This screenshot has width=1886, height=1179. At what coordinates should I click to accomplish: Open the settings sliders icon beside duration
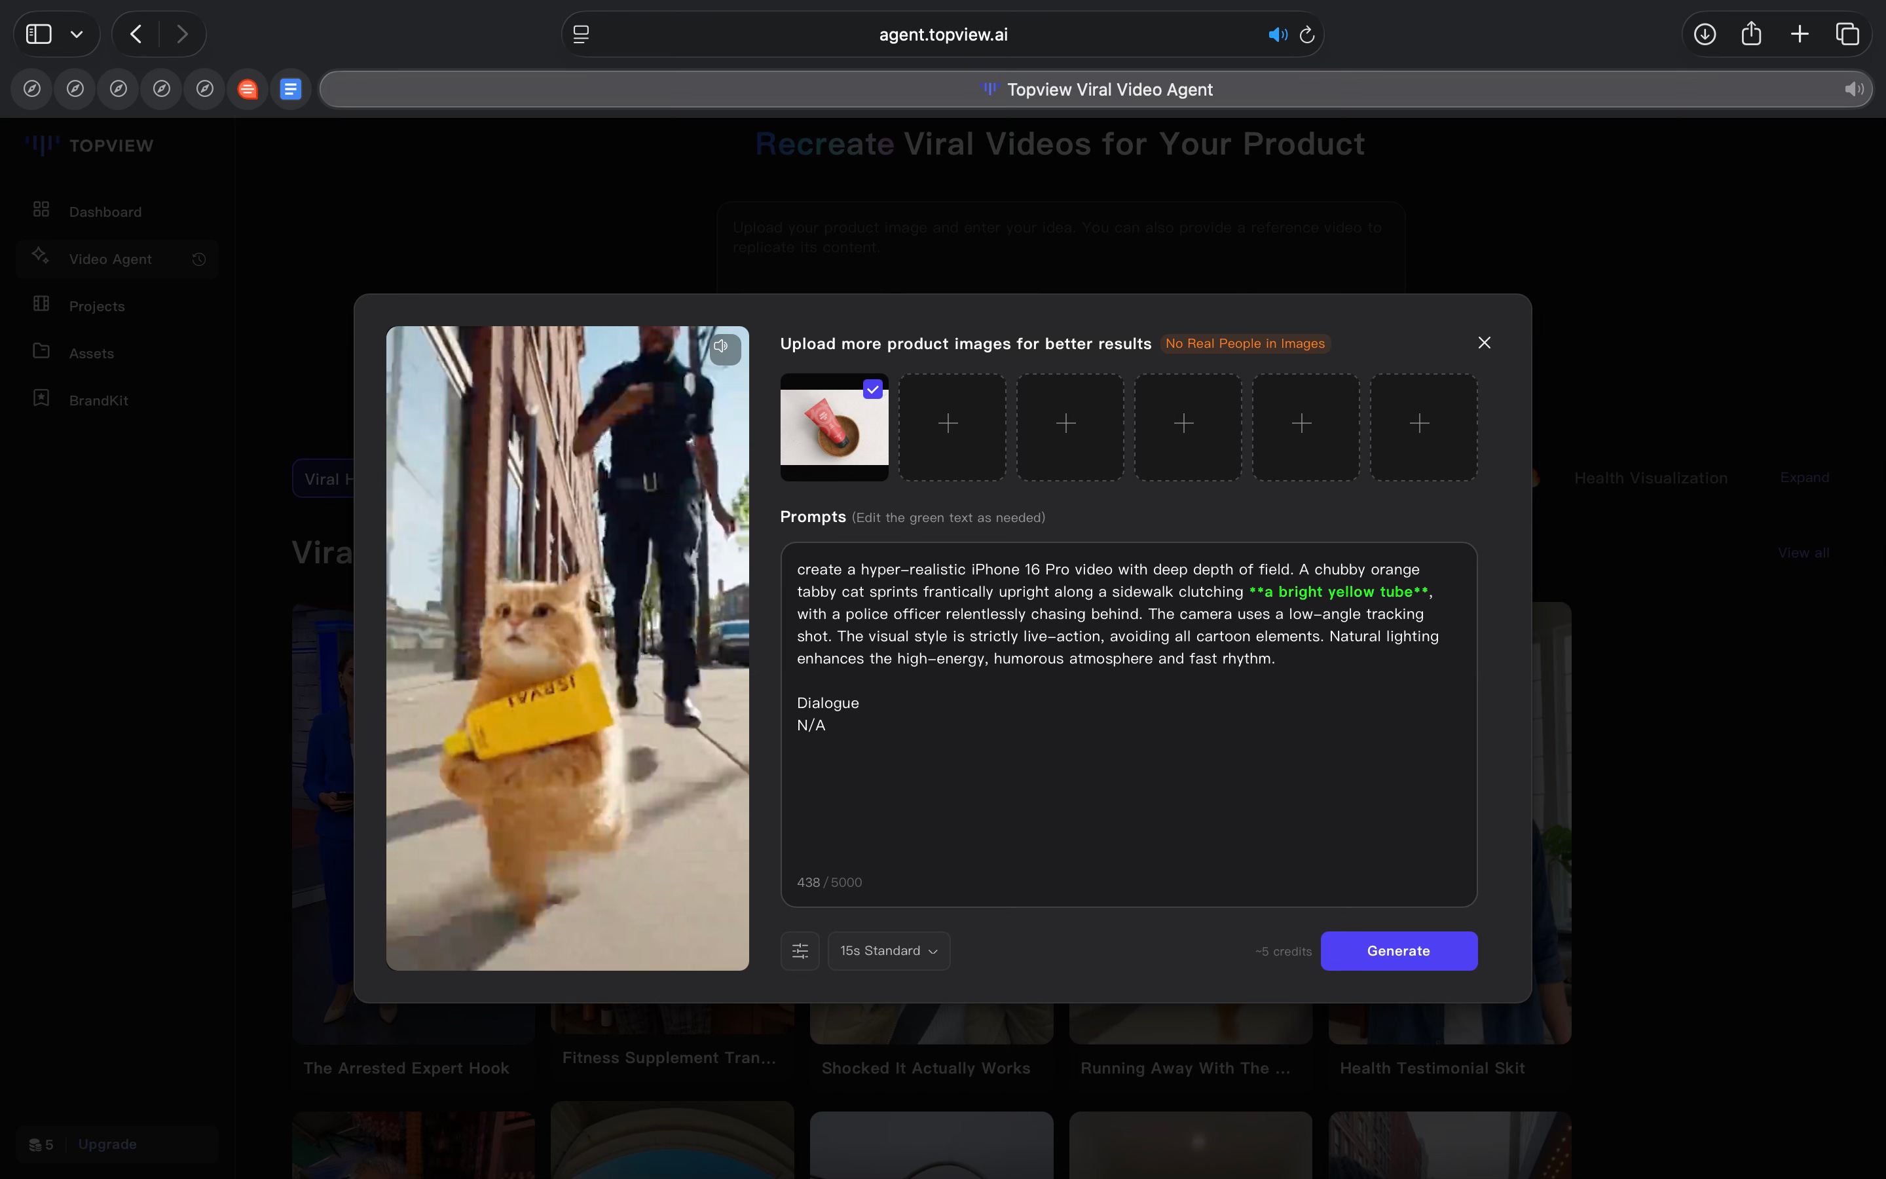point(800,950)
